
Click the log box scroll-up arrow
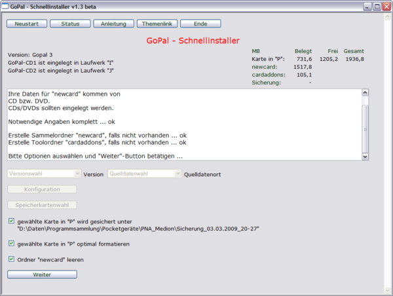tap(365, 93)
